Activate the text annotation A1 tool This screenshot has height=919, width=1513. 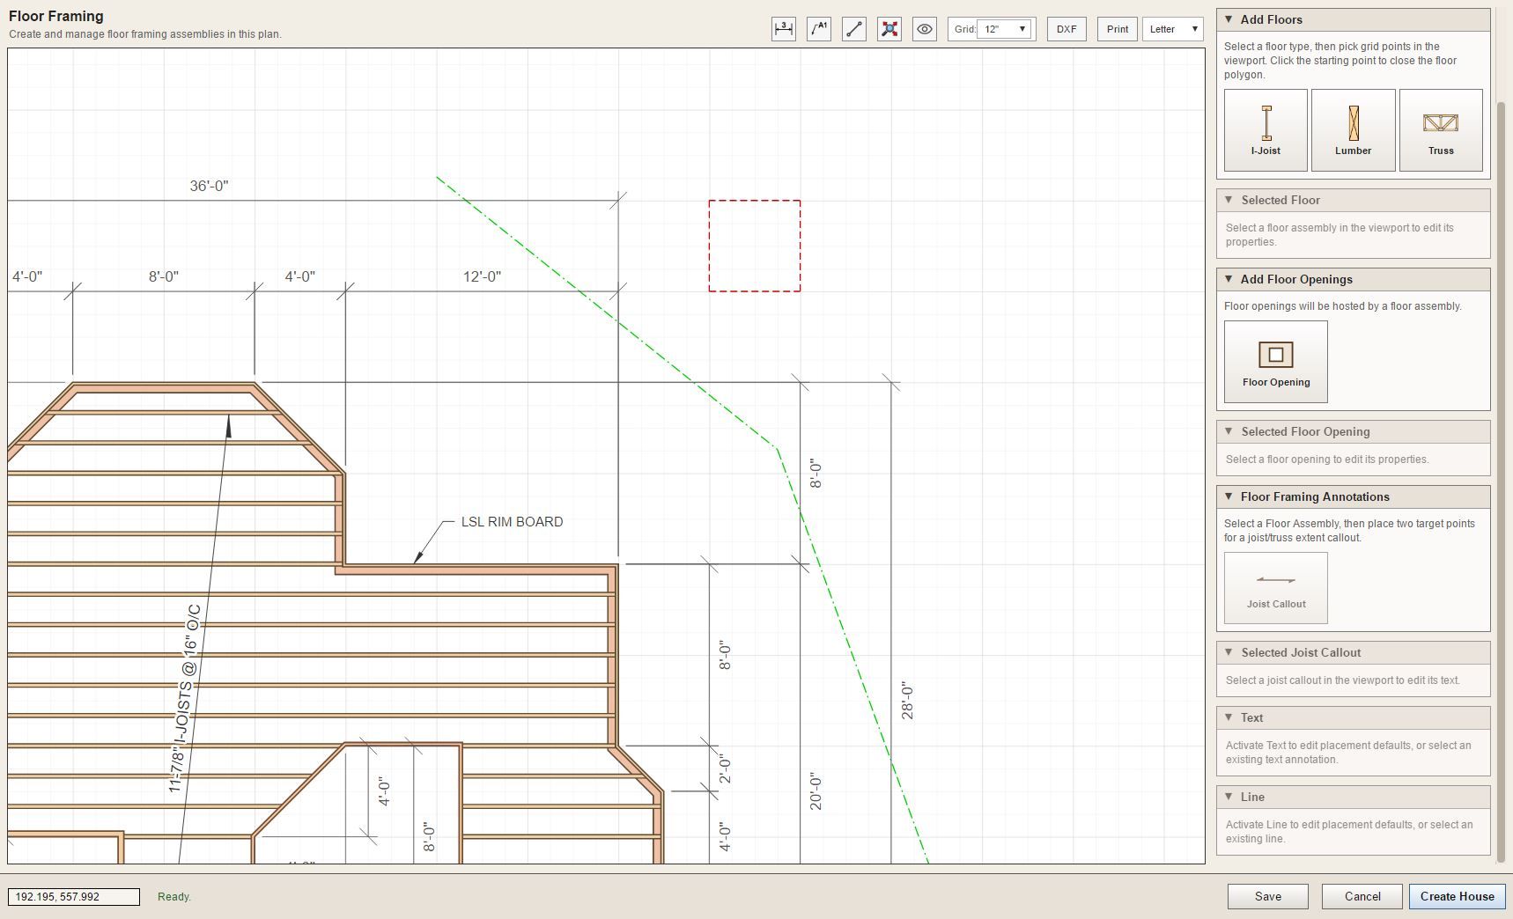[819, 29]
